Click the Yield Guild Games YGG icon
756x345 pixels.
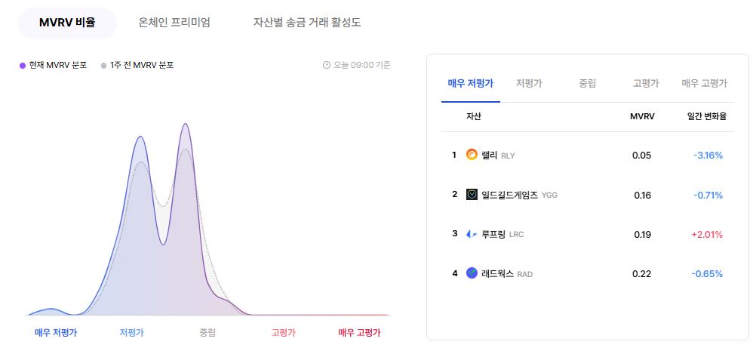pos(472,195)
